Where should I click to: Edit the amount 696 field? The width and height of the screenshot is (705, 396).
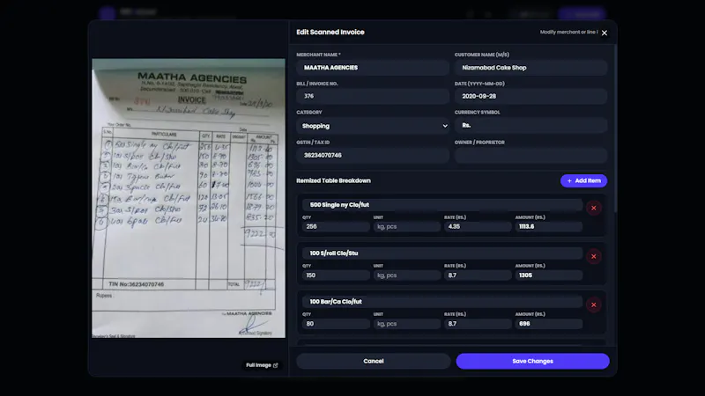549,324
